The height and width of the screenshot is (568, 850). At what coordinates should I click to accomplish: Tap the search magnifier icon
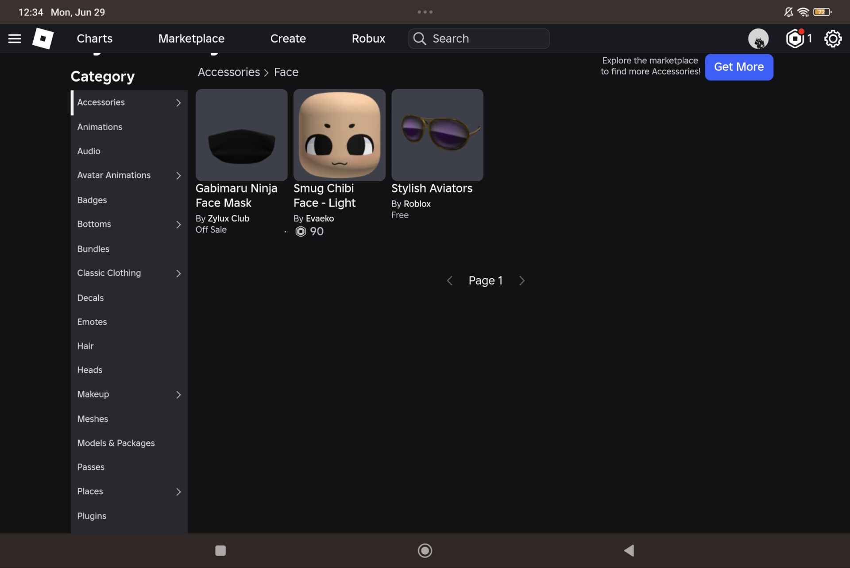click(x=420, y=39)
